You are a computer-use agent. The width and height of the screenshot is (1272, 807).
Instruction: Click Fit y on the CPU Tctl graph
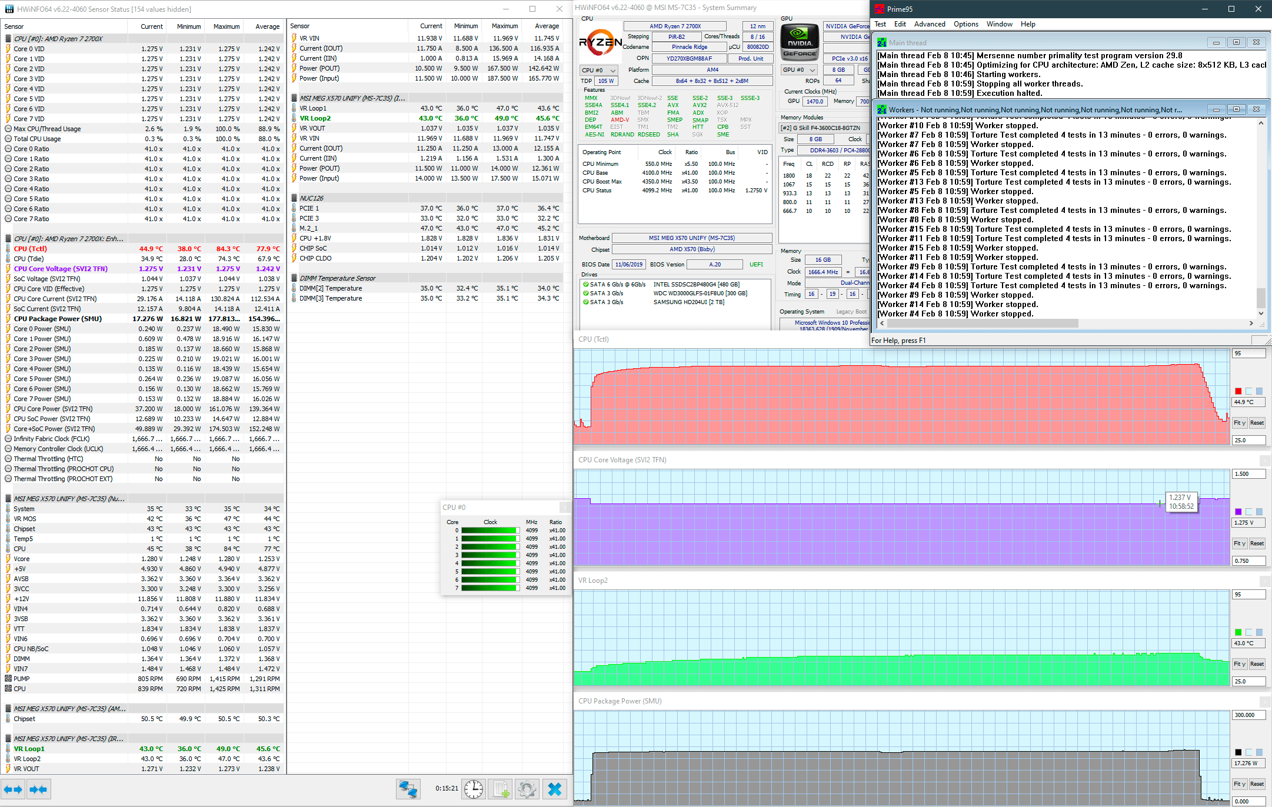[x=1240, y=423]
